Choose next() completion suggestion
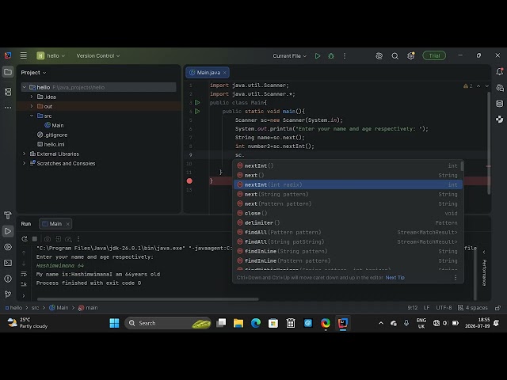The image size is (507, 380). pos(348,175)
